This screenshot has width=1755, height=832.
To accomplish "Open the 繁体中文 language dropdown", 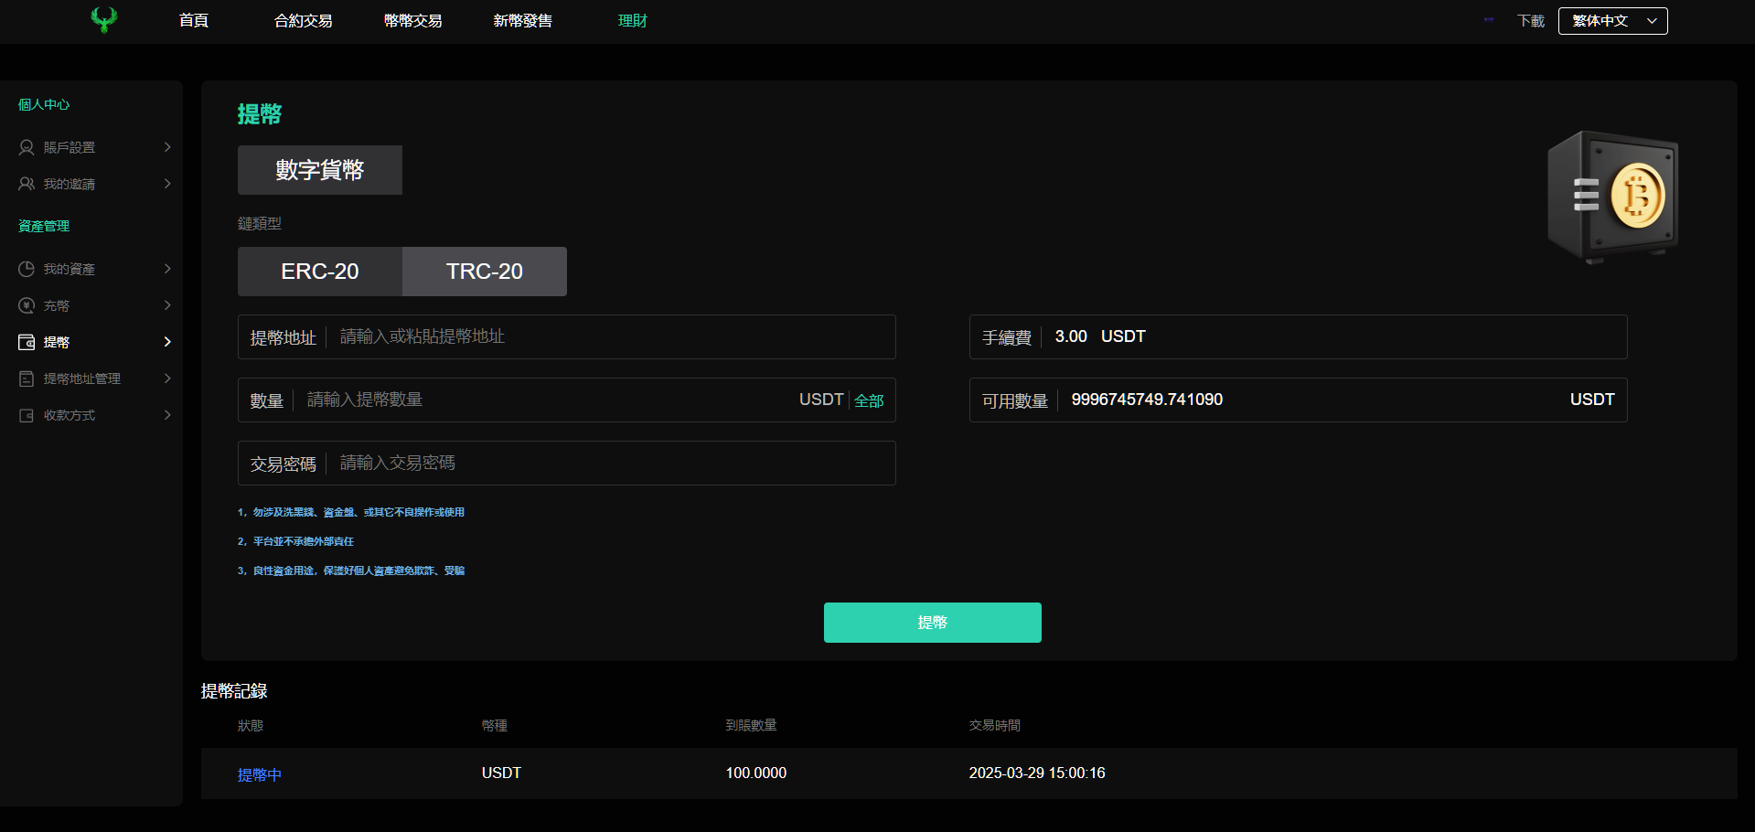I will [x=1612, y=21].
